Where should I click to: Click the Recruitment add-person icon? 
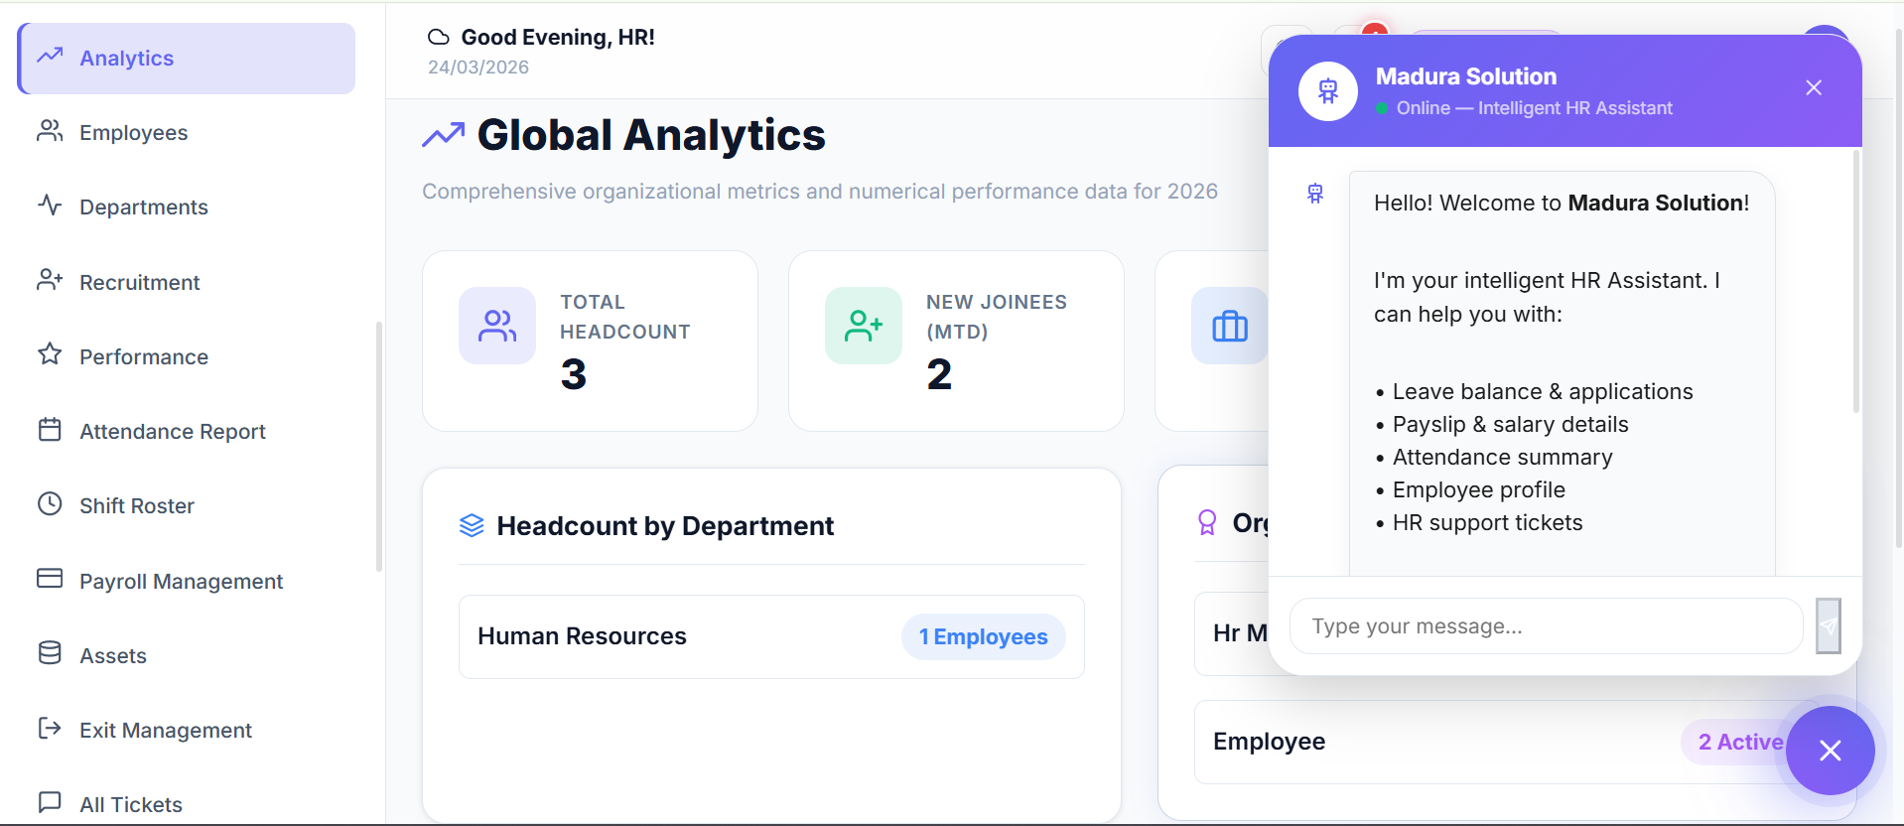pyautogui.click(x=50, y=280)
